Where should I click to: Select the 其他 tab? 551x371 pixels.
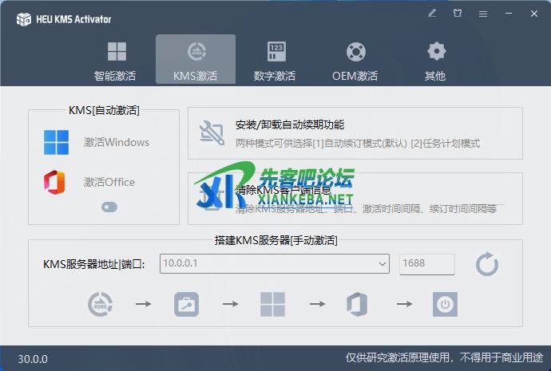pyautogui.click(x=435, y=61)
